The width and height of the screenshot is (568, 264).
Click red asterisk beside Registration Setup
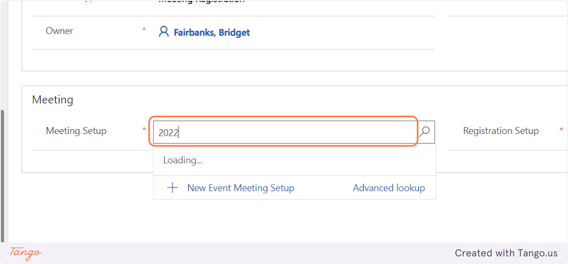pos(561,130)
